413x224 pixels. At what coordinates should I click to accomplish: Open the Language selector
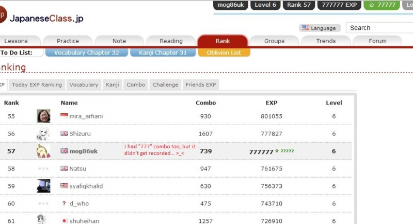(x=319, y=28)
